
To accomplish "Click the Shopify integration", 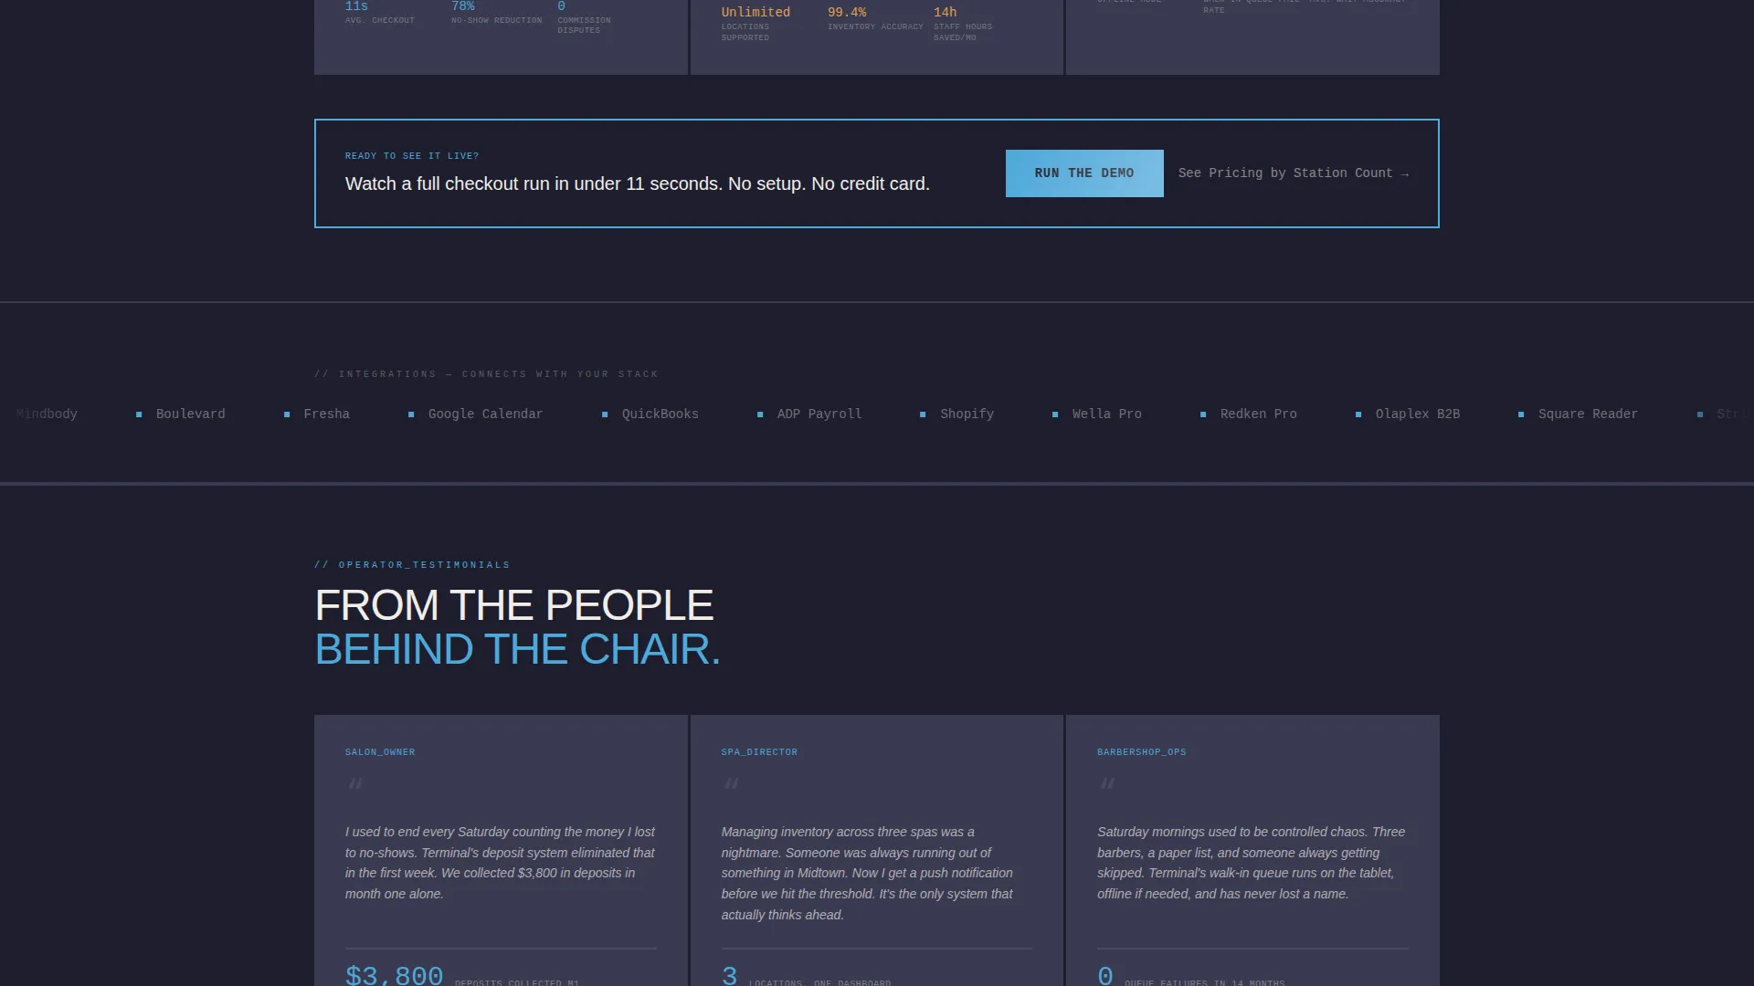I will click(x=967, y=414).
